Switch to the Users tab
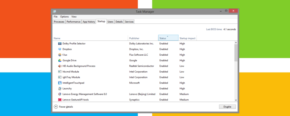This screenshot has height=116, width=290. coord(110,22)
